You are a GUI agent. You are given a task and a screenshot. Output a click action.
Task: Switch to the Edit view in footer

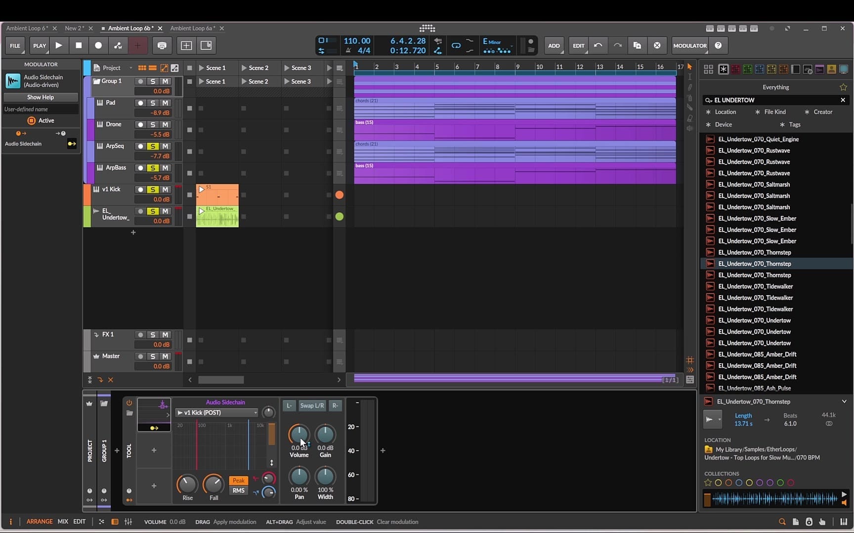tap(79, 522)
